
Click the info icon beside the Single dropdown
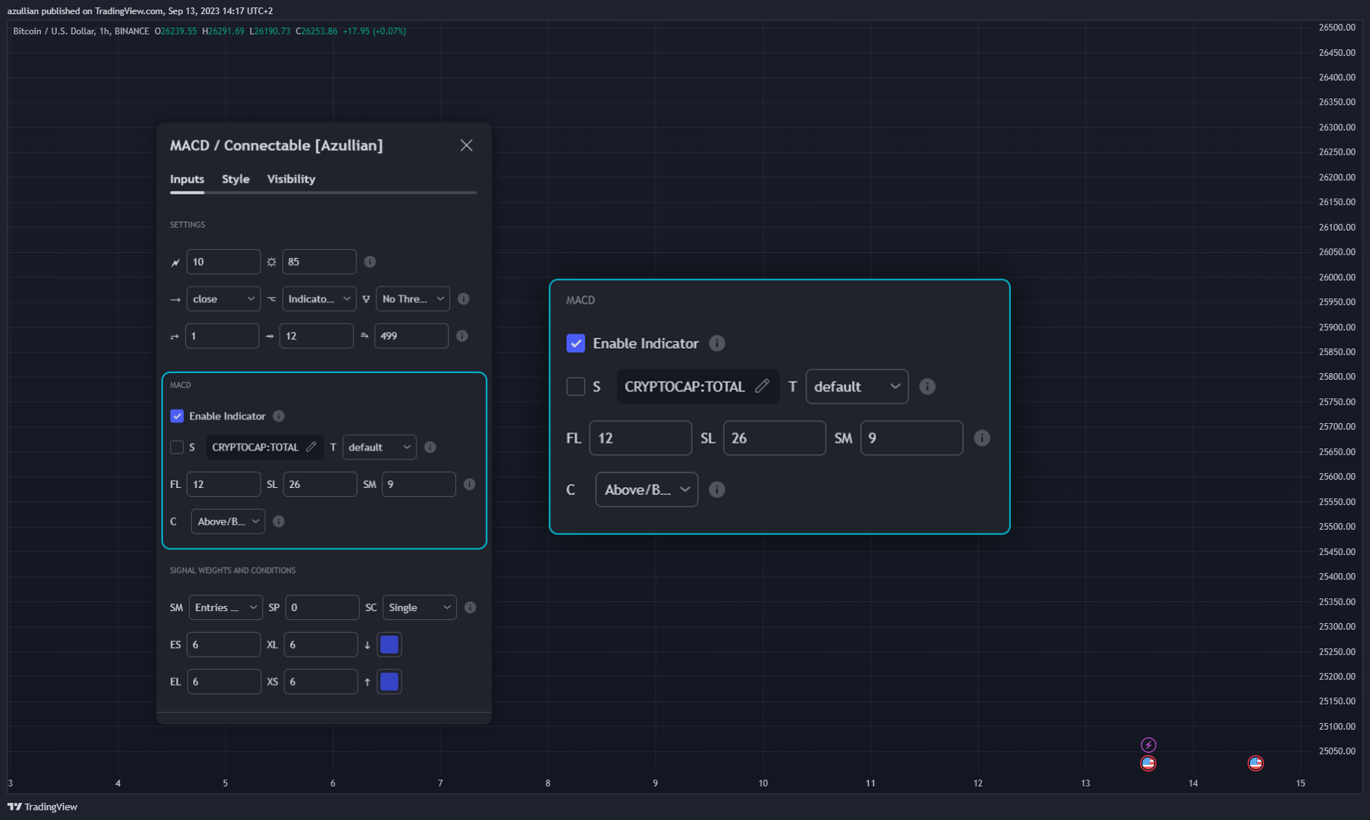tap(470, 607)
